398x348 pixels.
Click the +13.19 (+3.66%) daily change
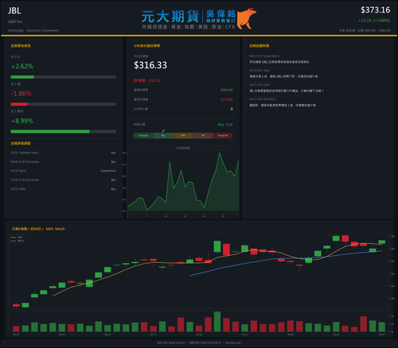click(x=374, y=21)
